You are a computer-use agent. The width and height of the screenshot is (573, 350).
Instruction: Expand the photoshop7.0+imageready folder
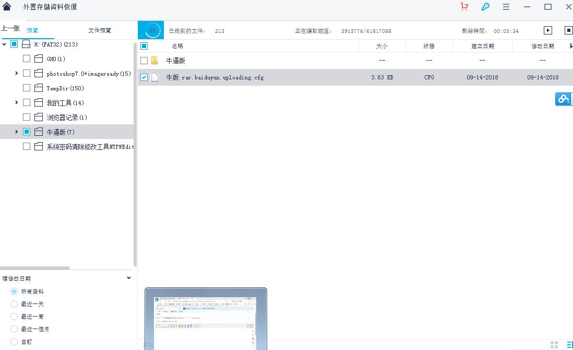(17, 74)
